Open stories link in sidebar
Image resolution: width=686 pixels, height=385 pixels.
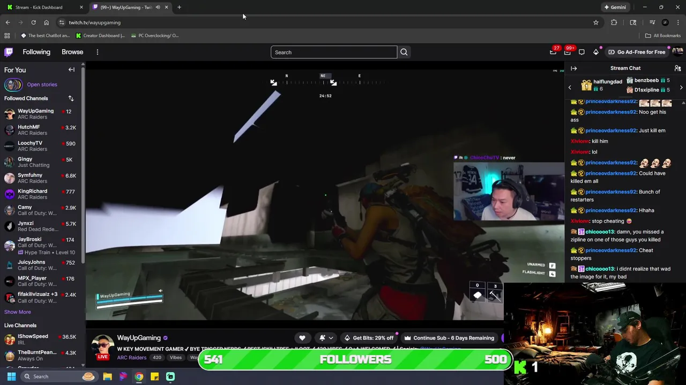coord(42,84)
